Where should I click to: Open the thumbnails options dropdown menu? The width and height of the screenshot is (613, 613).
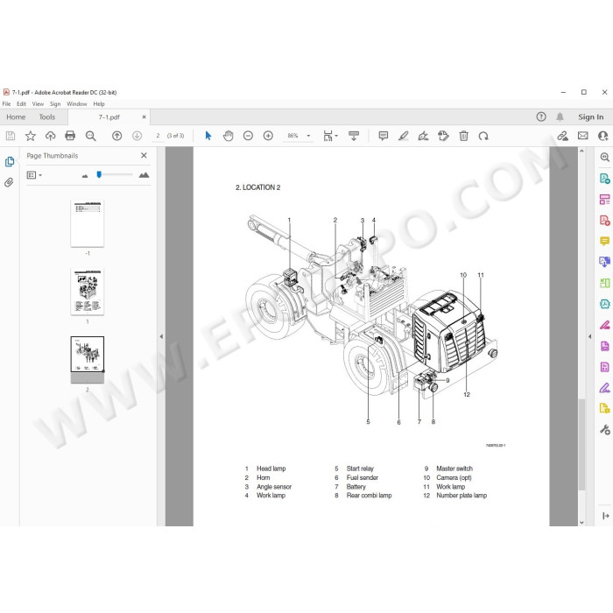[34, 175]
